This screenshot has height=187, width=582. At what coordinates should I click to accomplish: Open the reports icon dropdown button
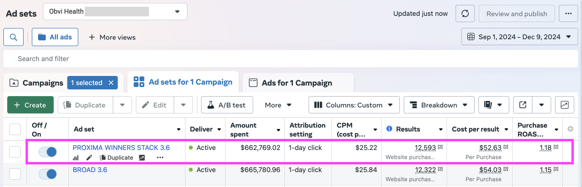(x=494, y=105)
